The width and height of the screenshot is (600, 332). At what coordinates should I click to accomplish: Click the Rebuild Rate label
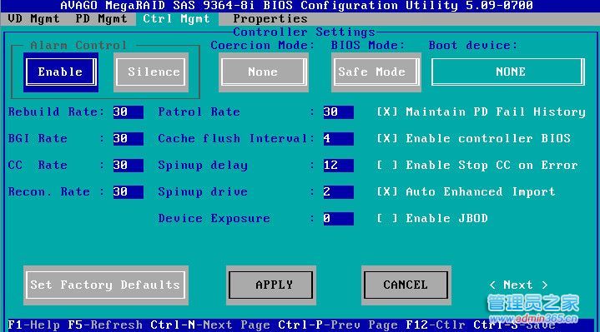point(56,111)
